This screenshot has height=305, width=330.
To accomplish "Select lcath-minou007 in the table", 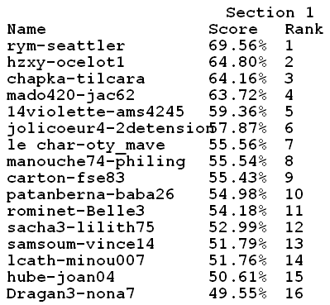I will pos(76,260).
